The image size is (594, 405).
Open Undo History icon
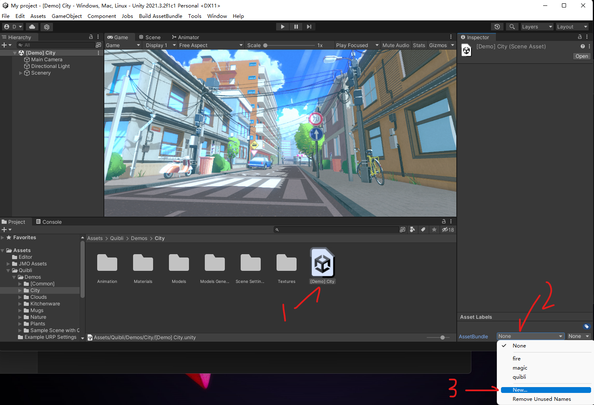tap(497, 27)
